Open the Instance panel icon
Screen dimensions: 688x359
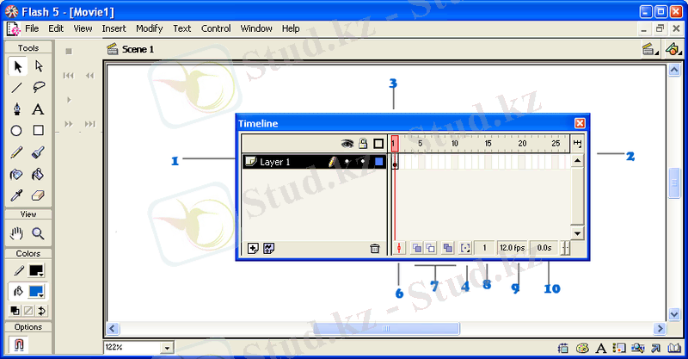pos(619,348)
